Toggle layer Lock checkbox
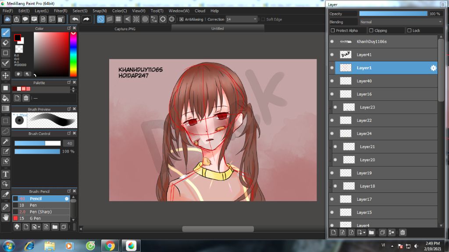 pos(409,30)
